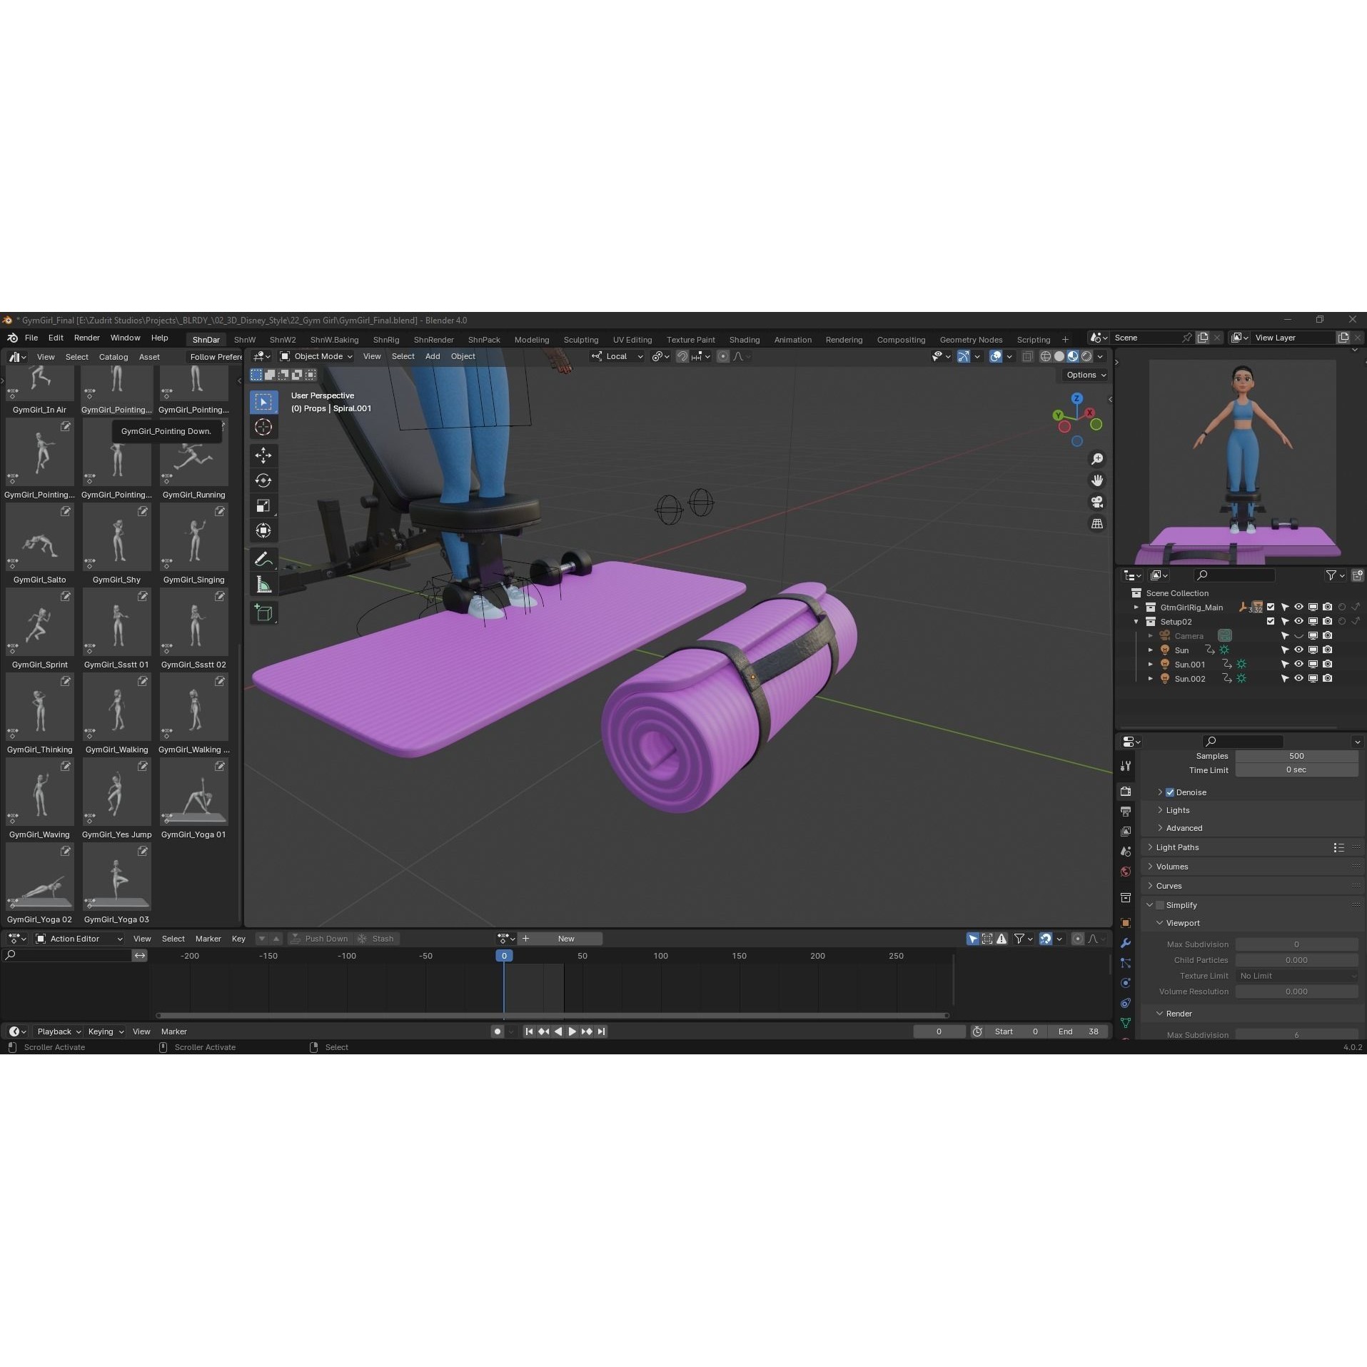
Task: Switch to the Scripting workspace tab
Action: [x=1033, y=339]
